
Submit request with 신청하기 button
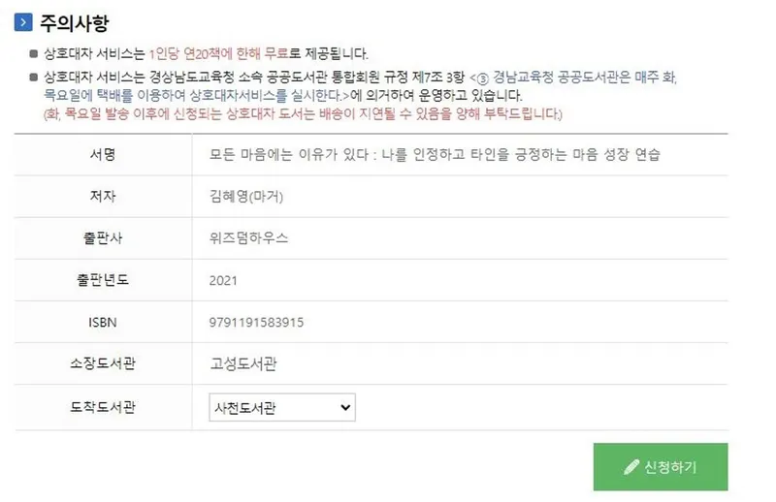(x=661, y=467)
